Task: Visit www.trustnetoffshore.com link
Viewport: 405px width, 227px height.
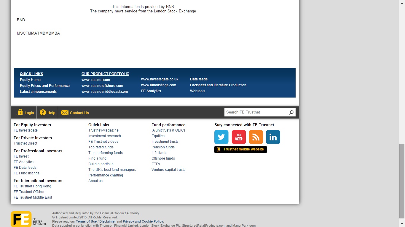Action: (x=102, y=86)
